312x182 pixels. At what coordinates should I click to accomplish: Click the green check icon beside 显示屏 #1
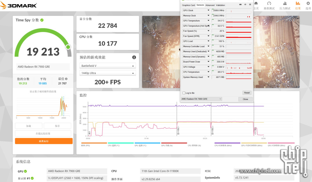[x=32, y=178]
